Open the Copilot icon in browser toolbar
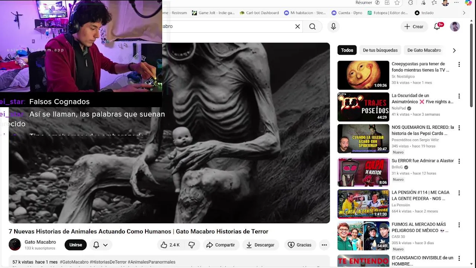 (x=468, y=3)
